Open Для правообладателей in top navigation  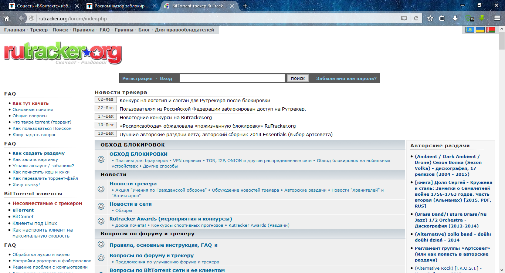tap(184, 30)
